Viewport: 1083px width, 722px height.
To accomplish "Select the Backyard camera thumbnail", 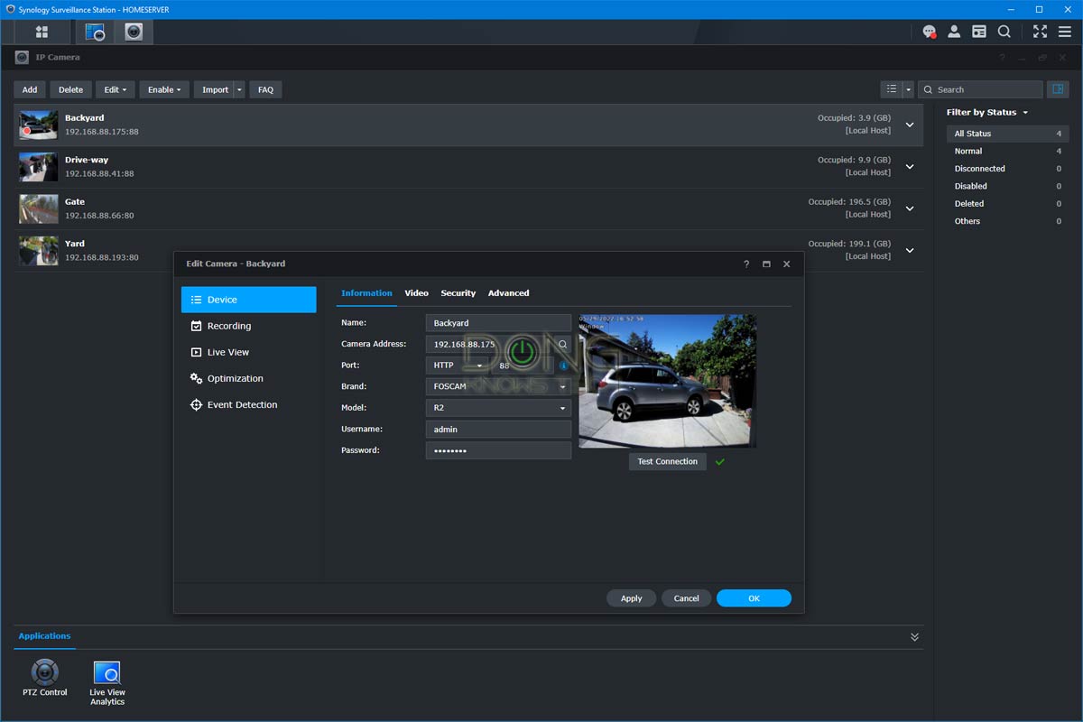I will point(38,125).
